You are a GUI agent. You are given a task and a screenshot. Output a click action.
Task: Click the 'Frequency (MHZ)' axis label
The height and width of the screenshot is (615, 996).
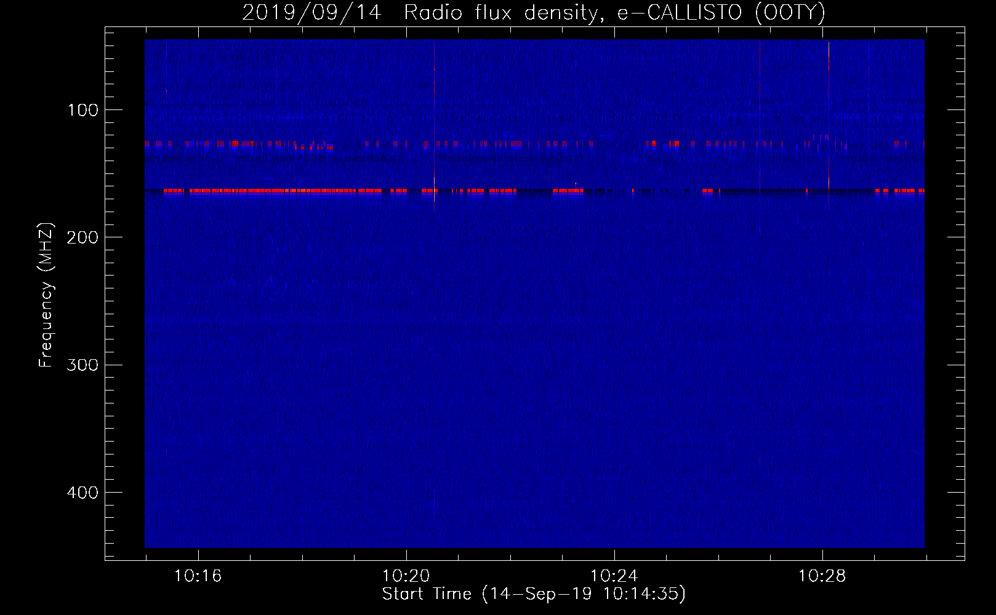tap(46, 295)
